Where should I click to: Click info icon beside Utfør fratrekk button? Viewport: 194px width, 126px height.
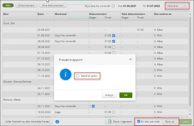point(57,122)
